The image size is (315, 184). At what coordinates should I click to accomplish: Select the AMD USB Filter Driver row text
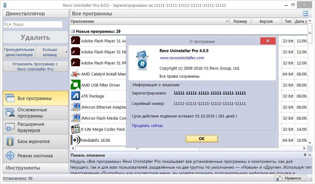click(x=100, y=85)
